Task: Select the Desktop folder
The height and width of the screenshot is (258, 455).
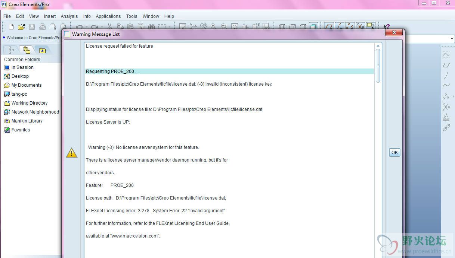Action: click(x=16, y=76)
